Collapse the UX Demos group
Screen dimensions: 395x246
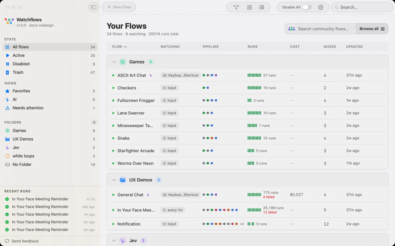coord(114,180)
